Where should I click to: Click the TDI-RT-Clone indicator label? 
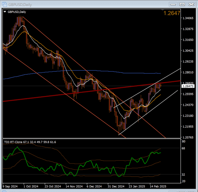pyautogui.click(x=30, y=142)
